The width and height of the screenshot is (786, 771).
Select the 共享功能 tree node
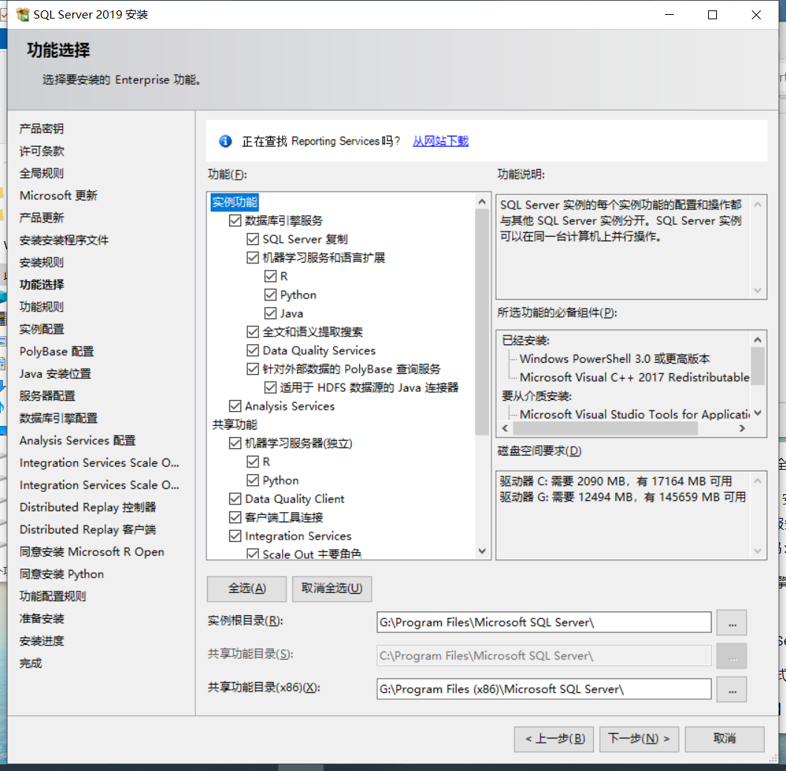tap(235, 424)
